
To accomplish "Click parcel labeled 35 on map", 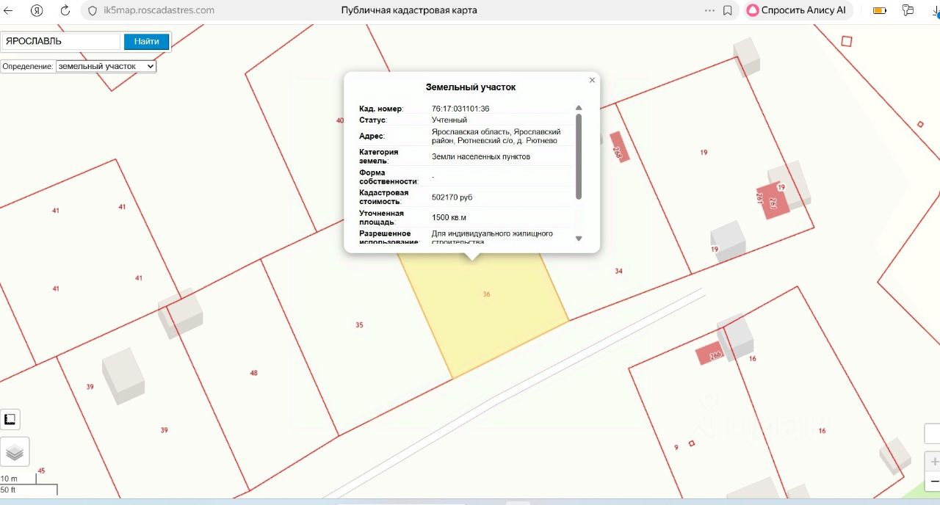I will coord(359,324).
